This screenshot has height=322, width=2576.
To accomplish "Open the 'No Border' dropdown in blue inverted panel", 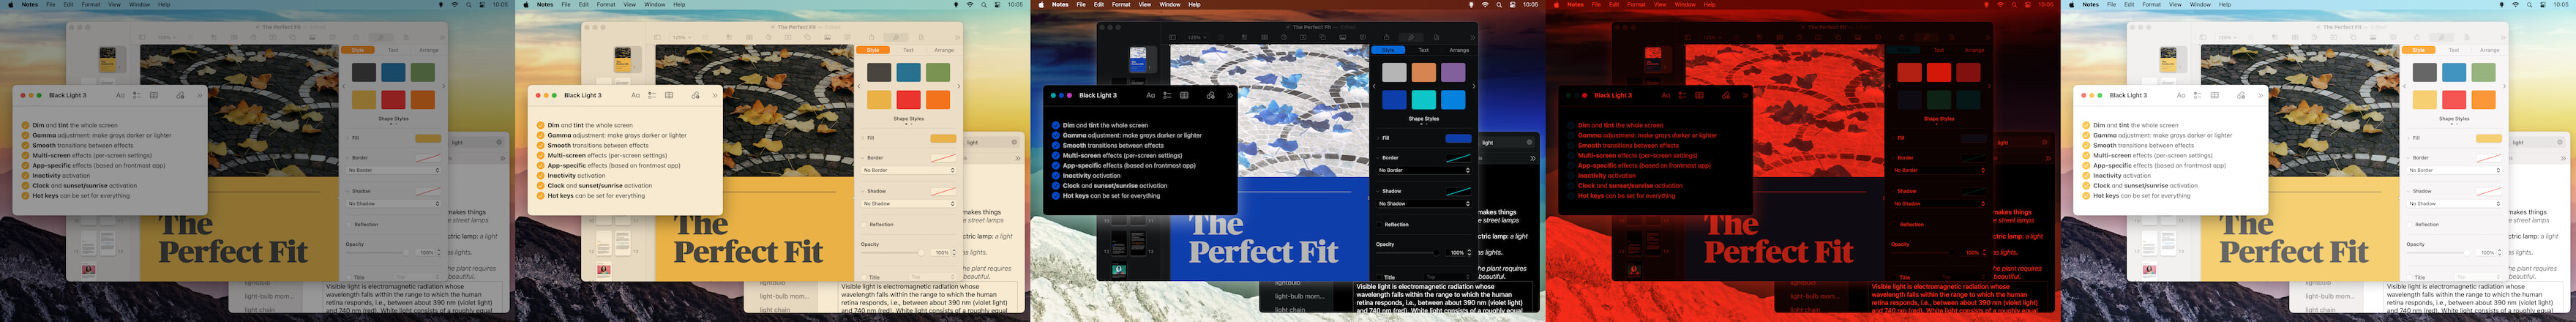I will [x=1424, y=170].
